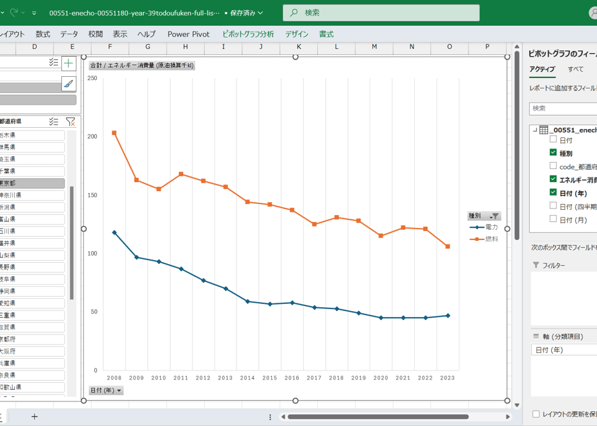This screenshot has height=426, width=597.
Task: Click the horizontal scrollbar thumb
Action: (x=378, y=417)
